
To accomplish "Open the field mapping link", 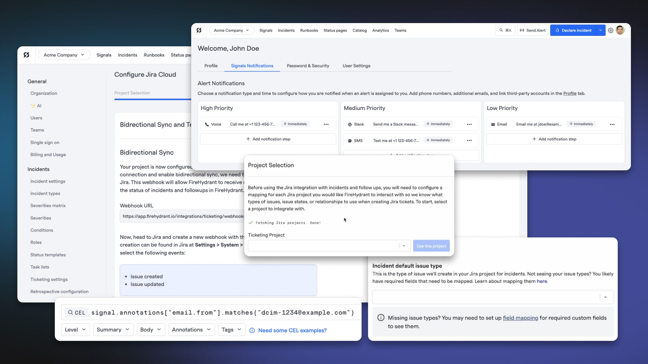I will coord(520,318).
